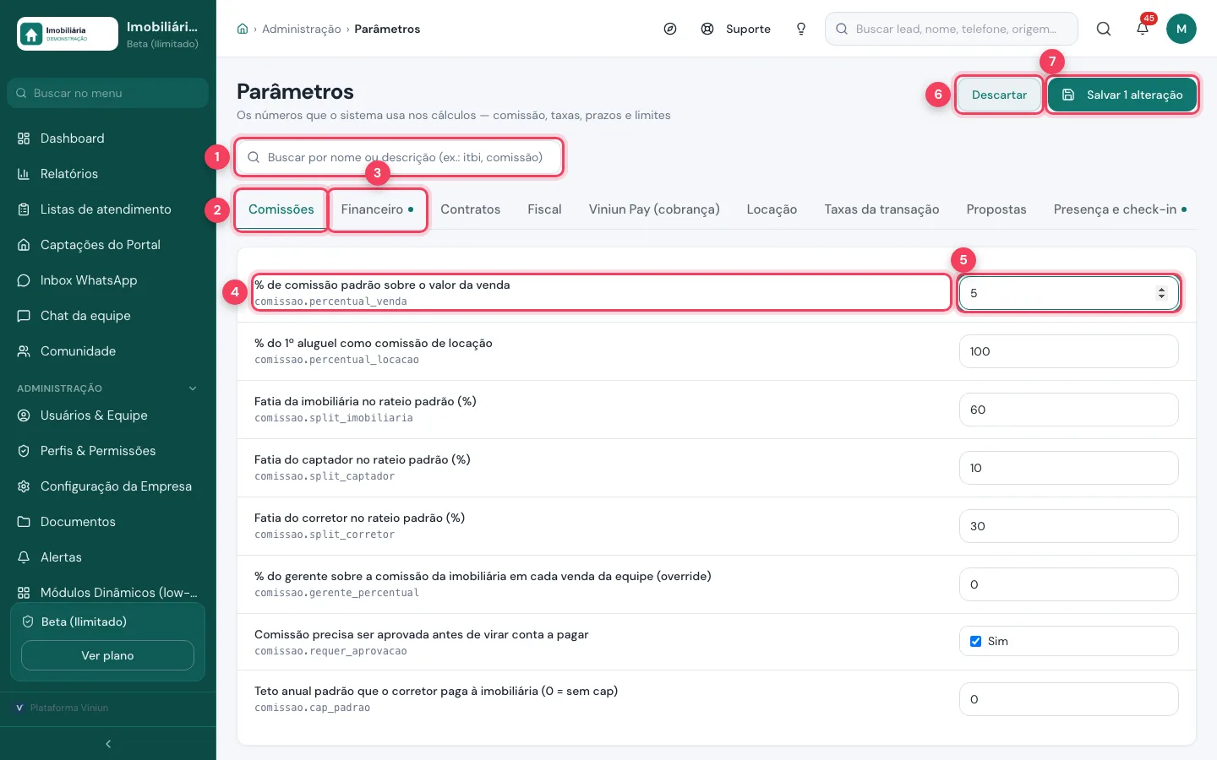Click the stepper arrows on percentual_venda field

(x=1161, y=293)
